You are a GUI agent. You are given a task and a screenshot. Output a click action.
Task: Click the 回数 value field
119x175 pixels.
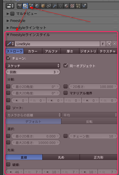tap(33, 72)
